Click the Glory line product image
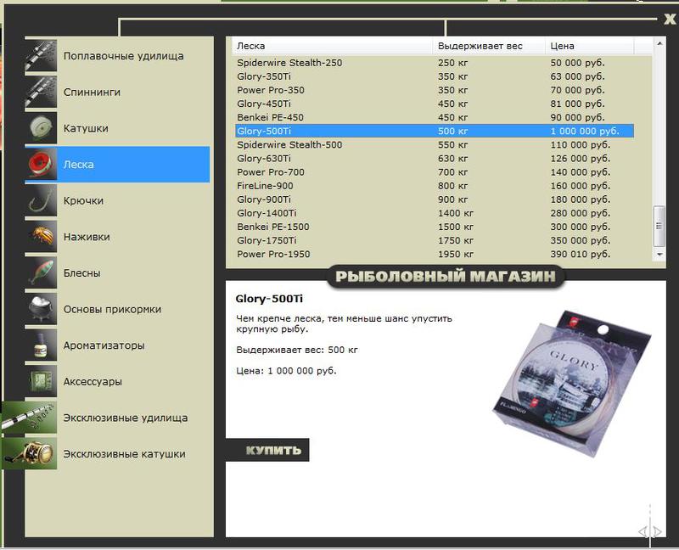 (571, 384)
